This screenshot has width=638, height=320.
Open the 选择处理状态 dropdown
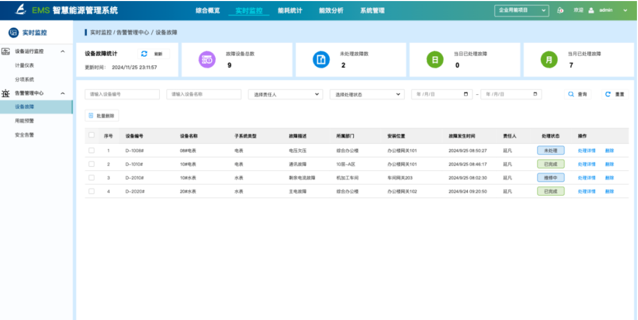(x=367, y=95)
